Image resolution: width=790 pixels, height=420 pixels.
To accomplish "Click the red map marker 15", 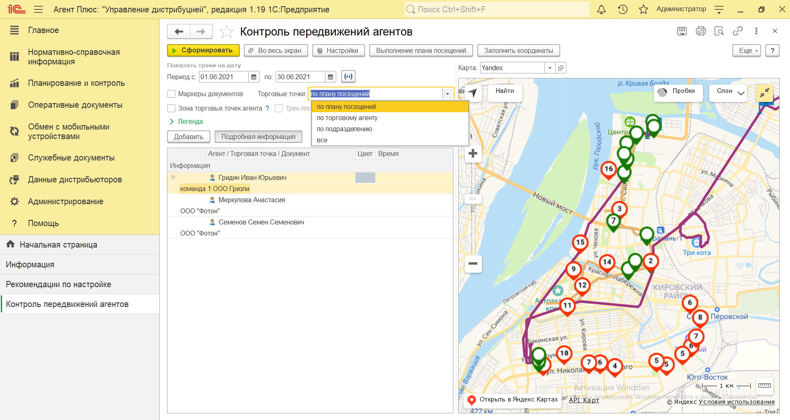I will 580,243.
